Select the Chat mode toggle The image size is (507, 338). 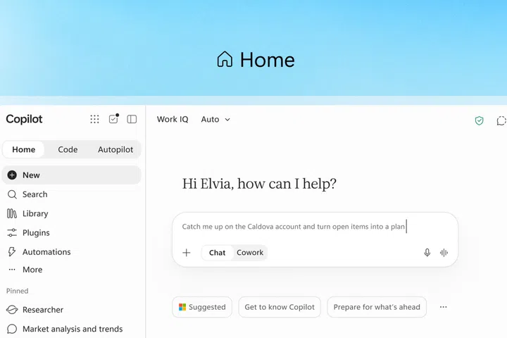pos(217,253)
